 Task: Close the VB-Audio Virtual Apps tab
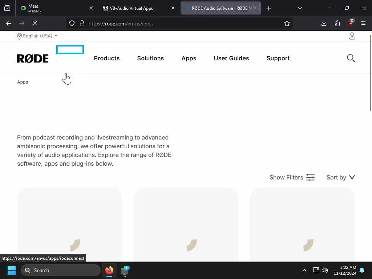pos(173,8)
